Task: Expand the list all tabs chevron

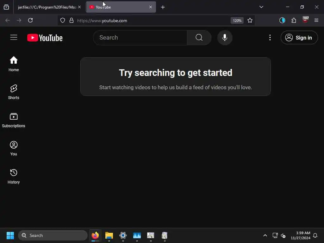Action: click(261, 7)
